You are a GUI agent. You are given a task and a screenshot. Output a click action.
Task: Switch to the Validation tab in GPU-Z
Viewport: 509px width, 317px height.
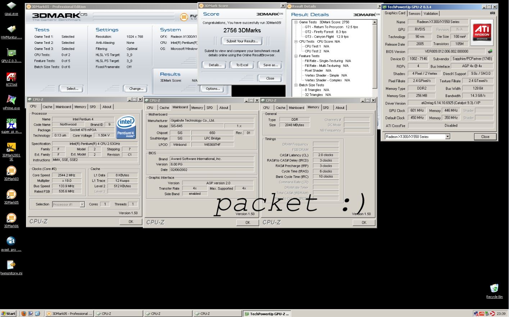431,13
